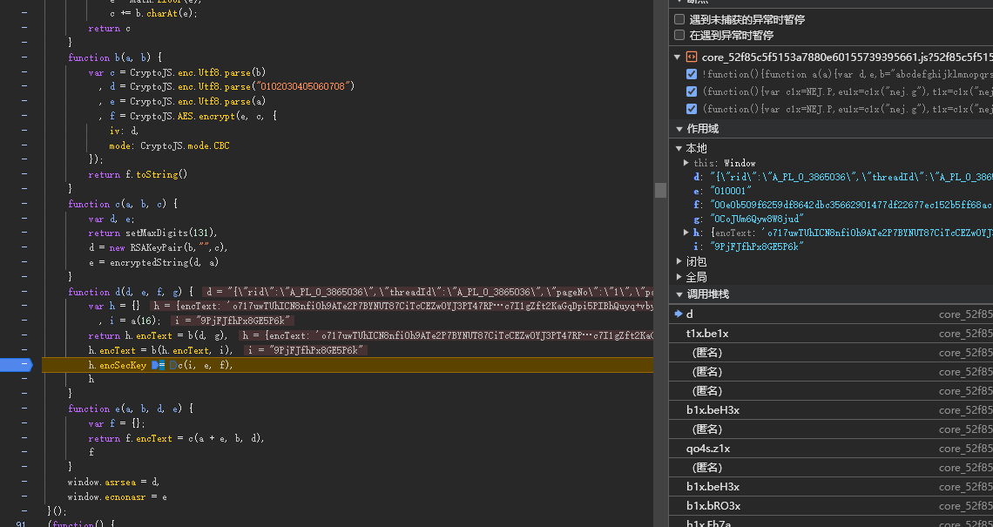Click line number 91 in the gutter
Screen dimensions: 993x527
(22, 524)
